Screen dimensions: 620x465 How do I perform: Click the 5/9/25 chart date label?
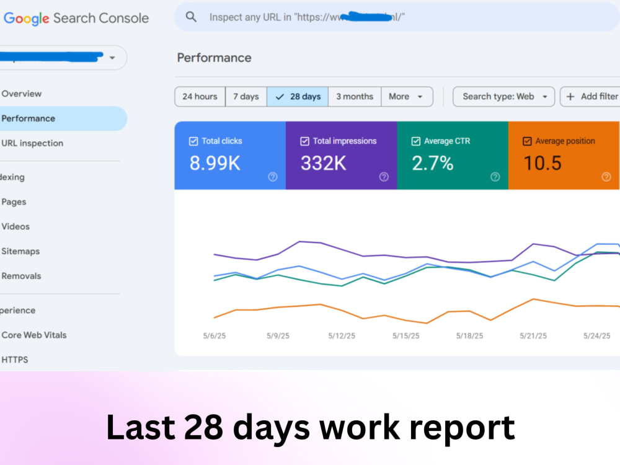coord(278,335)
